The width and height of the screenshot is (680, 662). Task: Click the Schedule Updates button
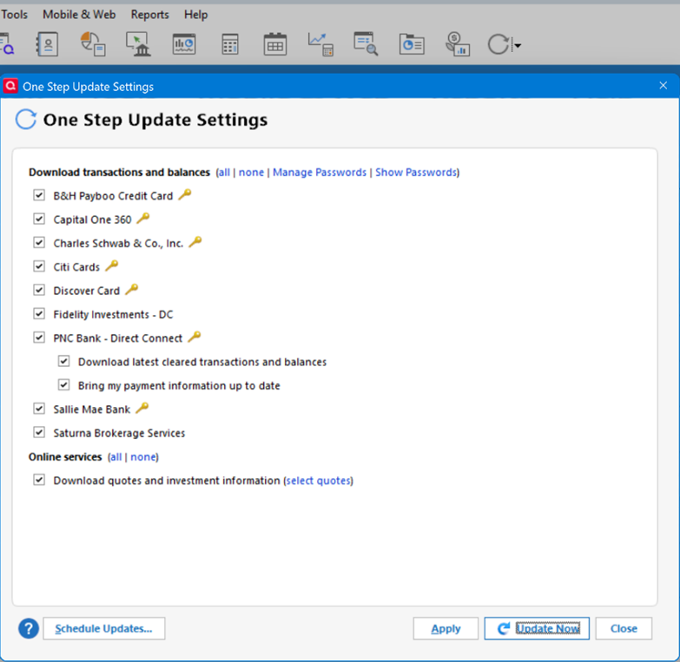tap(104, 628)
